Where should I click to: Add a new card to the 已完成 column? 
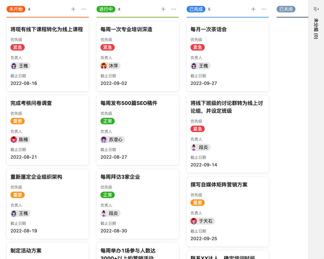point(253,9)
